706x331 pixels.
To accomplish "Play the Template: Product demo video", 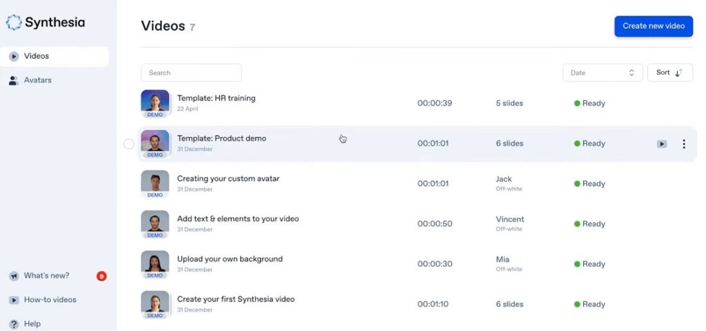I will (x=661, y=144).
